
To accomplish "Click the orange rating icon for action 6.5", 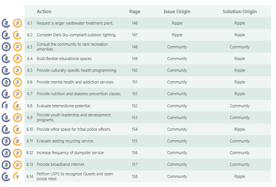I will [17, 70].
